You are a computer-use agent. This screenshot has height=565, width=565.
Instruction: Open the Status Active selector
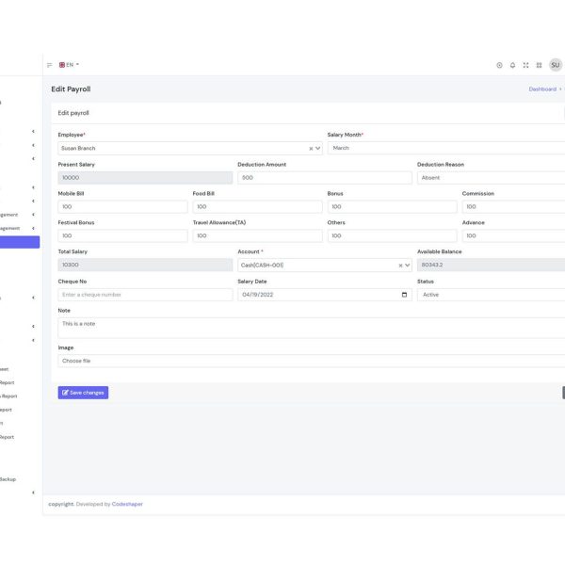tap(490, 295)
